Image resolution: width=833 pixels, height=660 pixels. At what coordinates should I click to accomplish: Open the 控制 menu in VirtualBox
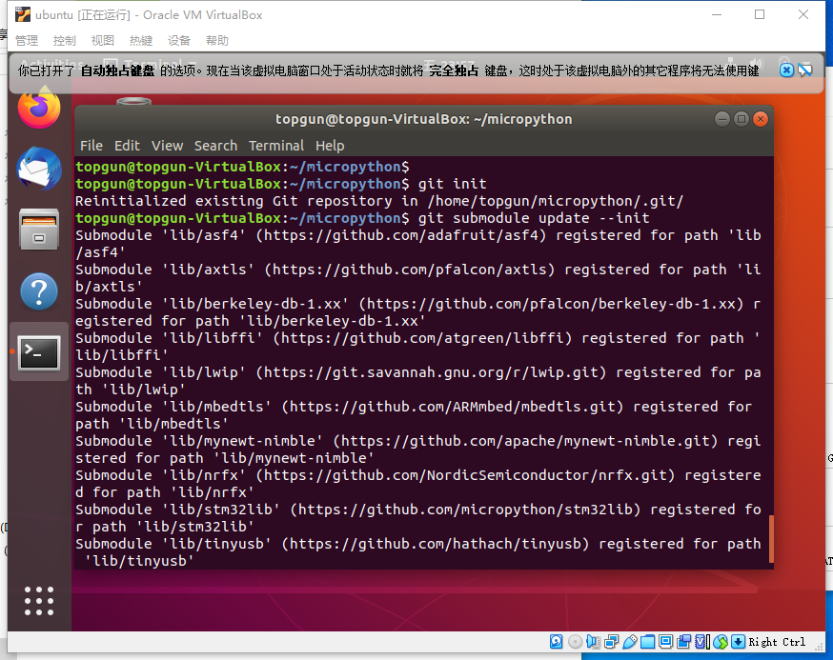tap(64, 40)
